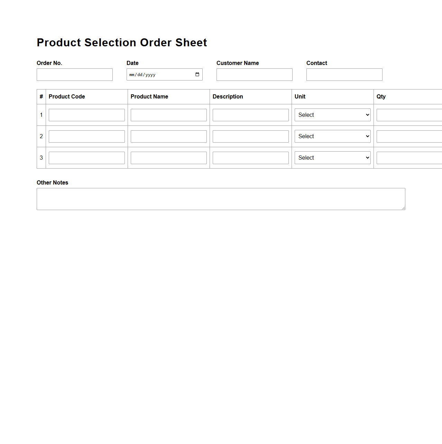Open the Unit dropdown in row 2
Viewport: 442px width, 444px height.
[x=332, y=136]
